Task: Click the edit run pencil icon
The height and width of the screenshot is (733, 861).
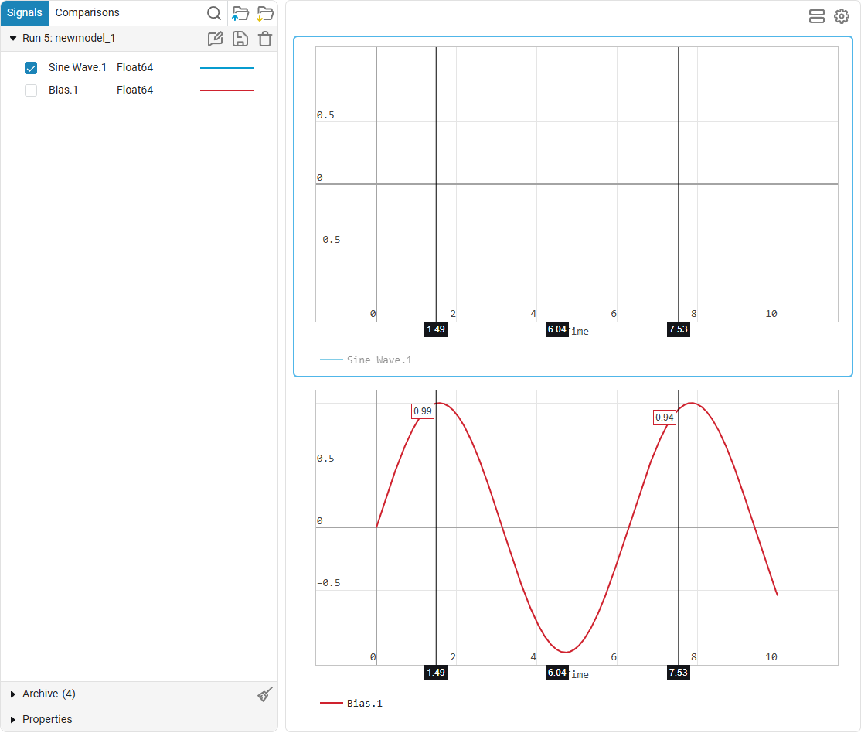Action: pyautogui.click(x=215, y=39)
